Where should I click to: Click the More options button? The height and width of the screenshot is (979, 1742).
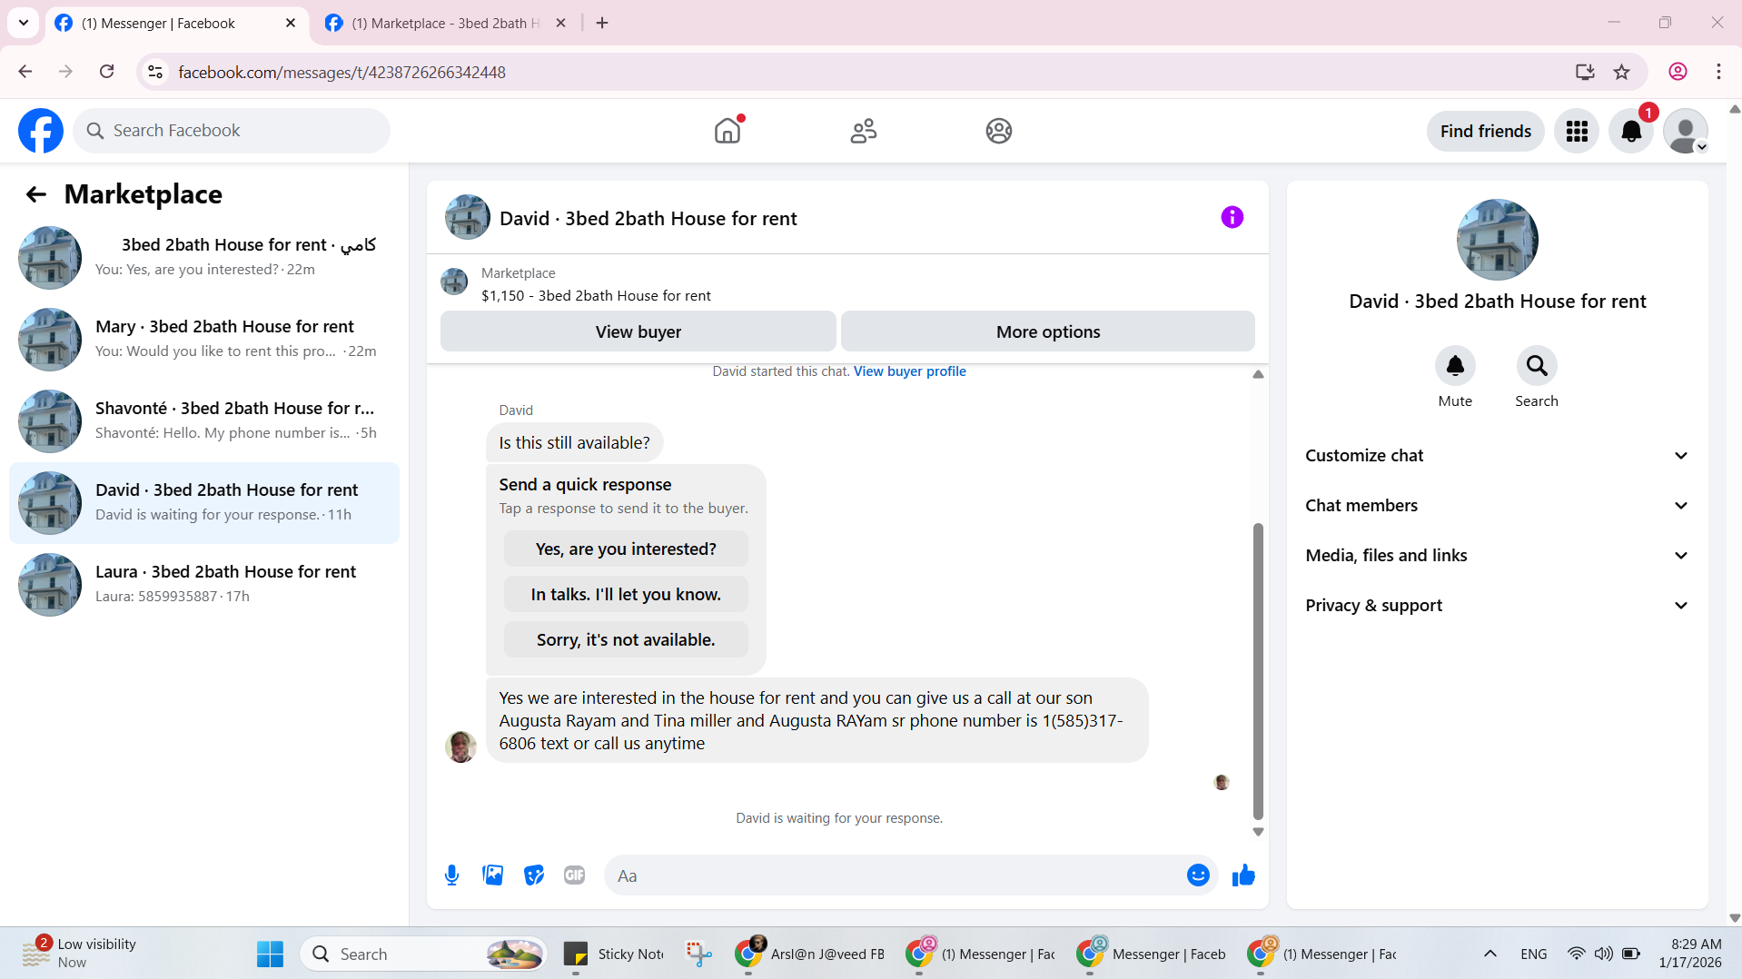click(x=1047, y=331)
